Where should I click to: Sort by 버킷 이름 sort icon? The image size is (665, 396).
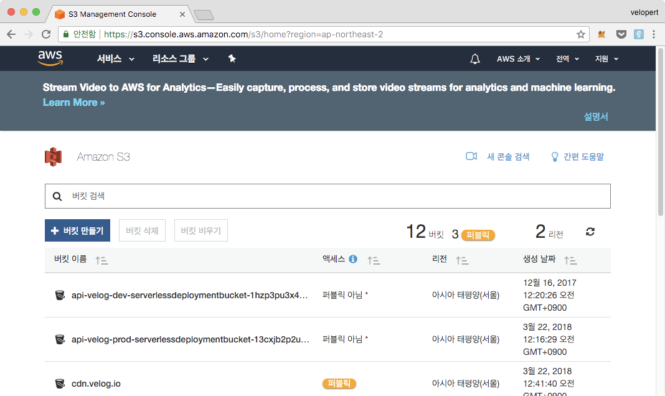101,260
